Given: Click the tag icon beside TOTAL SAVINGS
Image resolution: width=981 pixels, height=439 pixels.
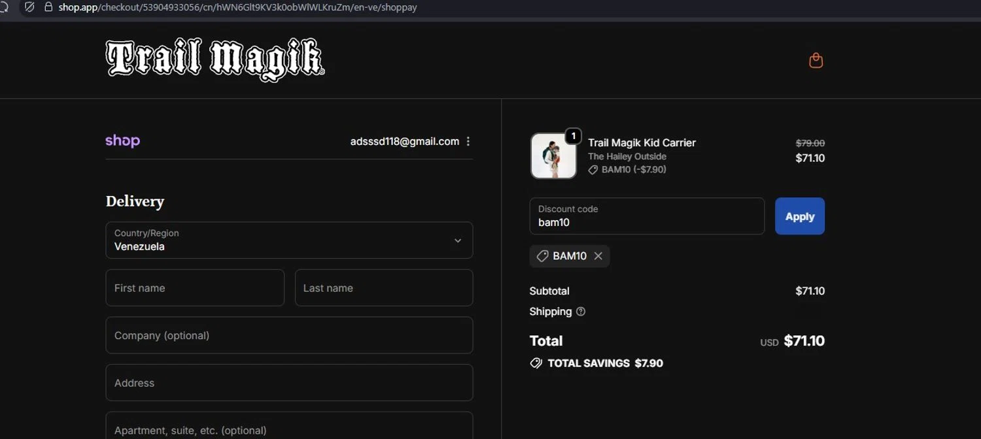Looking at the screenshot, I should pos(536,363).
